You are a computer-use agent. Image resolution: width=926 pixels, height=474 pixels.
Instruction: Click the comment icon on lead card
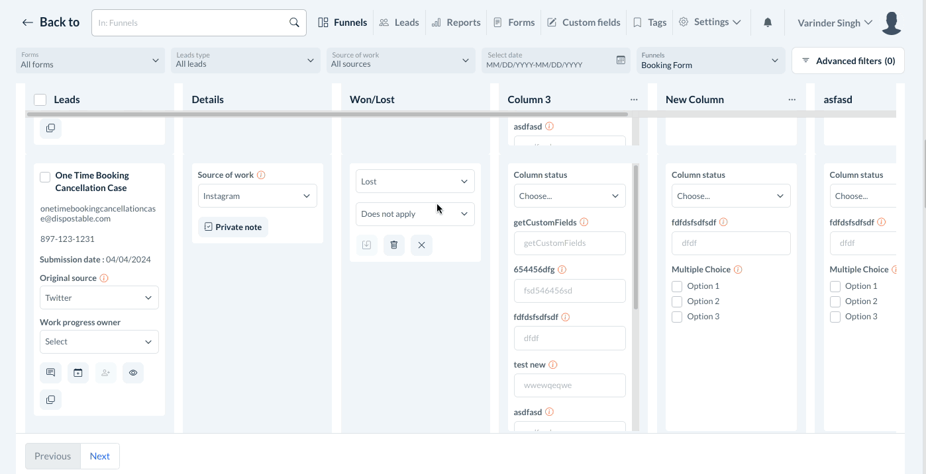(51, 373)
